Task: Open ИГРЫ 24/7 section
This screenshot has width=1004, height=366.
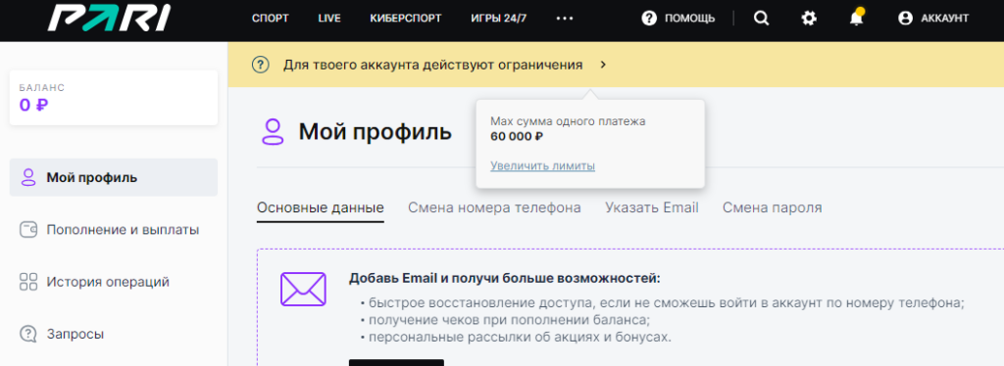Action: tap(499, 19)
